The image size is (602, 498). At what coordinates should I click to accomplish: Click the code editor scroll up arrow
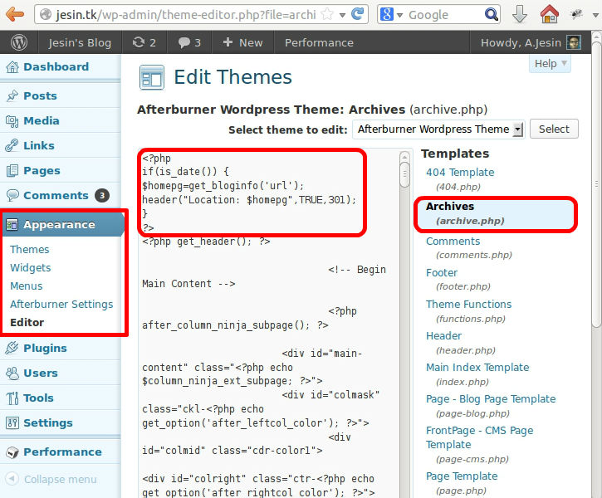click(x=404, y=156)
